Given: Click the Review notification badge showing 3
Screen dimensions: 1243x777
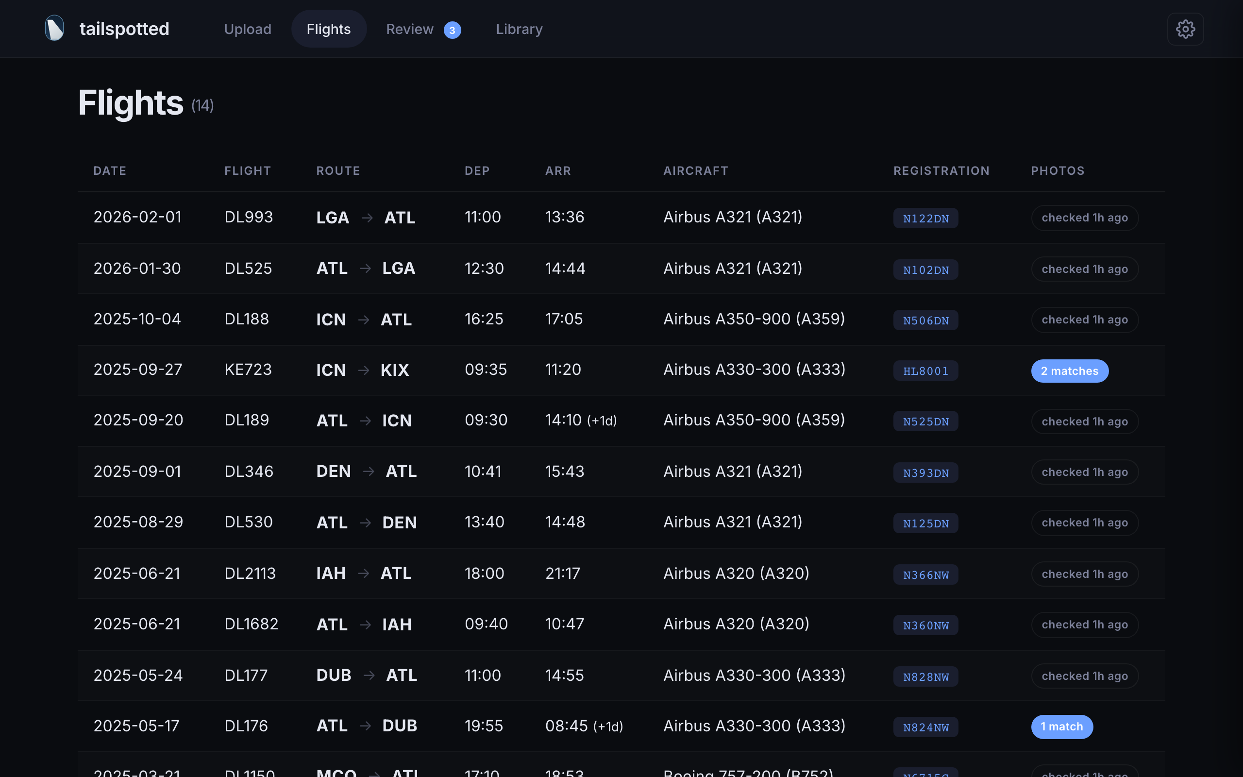Looking at the screenshot, I should click(x=452, y=30).
